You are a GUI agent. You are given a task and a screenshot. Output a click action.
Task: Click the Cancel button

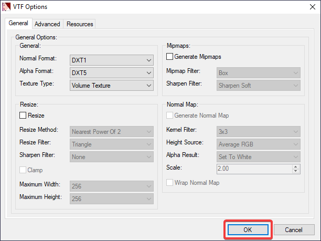click(x=294, y=230)
